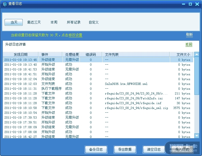Click the 升级日志详情 heading
The height and width of the screenshot is (156, 202).
click(x=15, y=44)
